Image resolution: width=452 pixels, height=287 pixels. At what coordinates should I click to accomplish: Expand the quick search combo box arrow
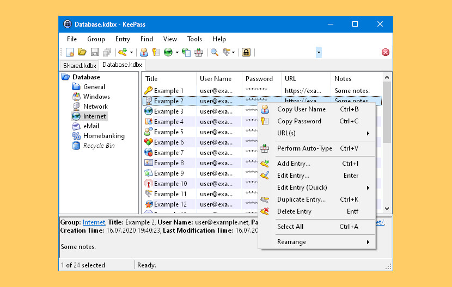click(x=319, y=52)
